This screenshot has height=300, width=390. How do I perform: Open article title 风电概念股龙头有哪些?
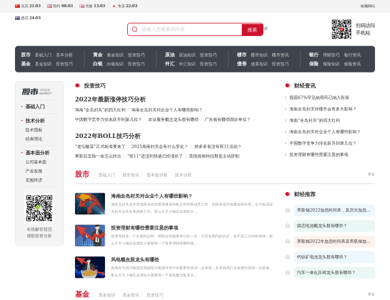pyautogui.click(x=135, y=259)
